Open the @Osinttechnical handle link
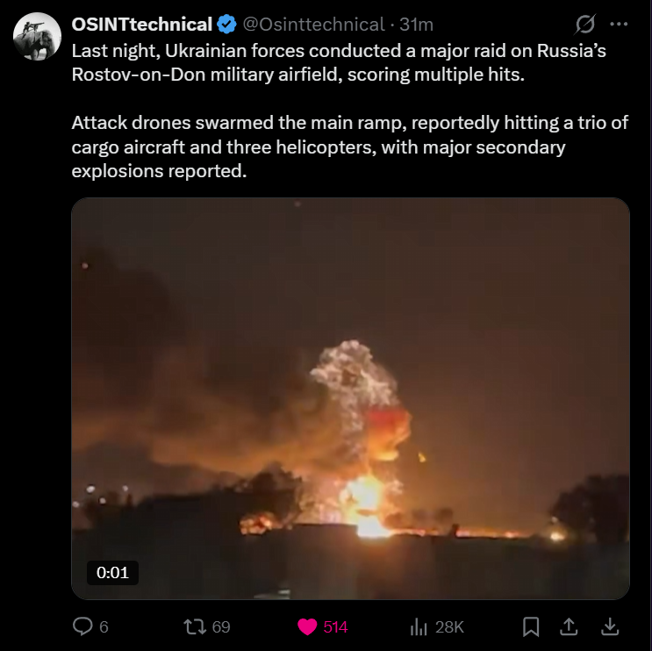 coord(313,25)
